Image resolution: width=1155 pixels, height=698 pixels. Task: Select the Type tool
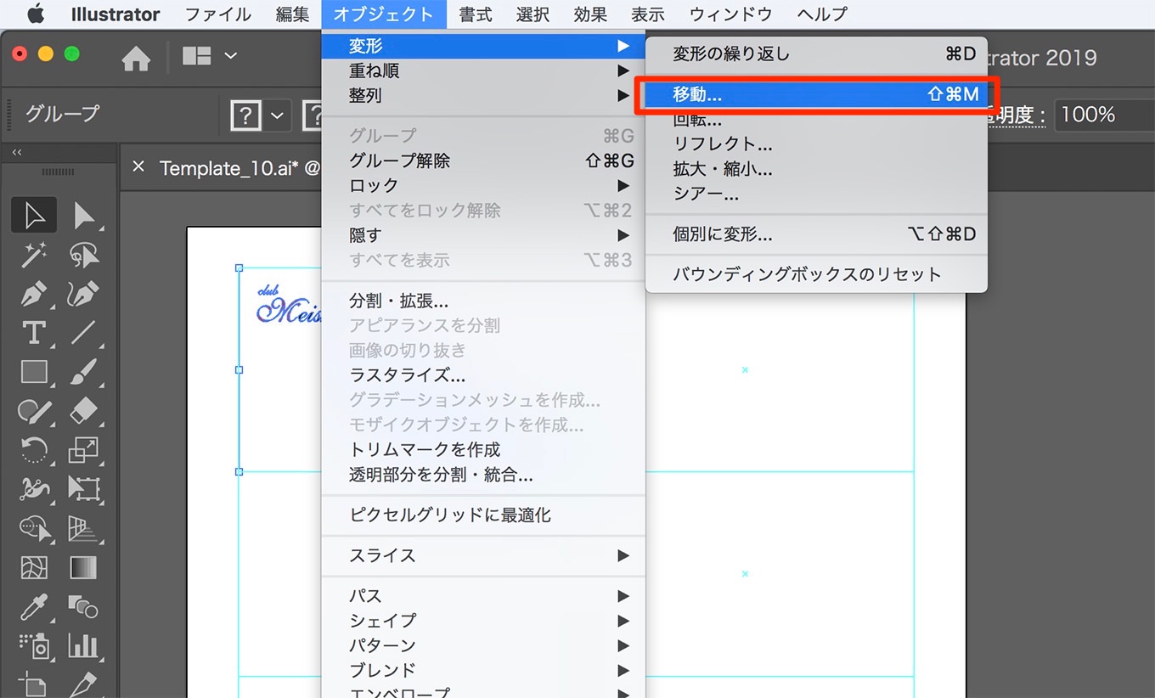34,333
